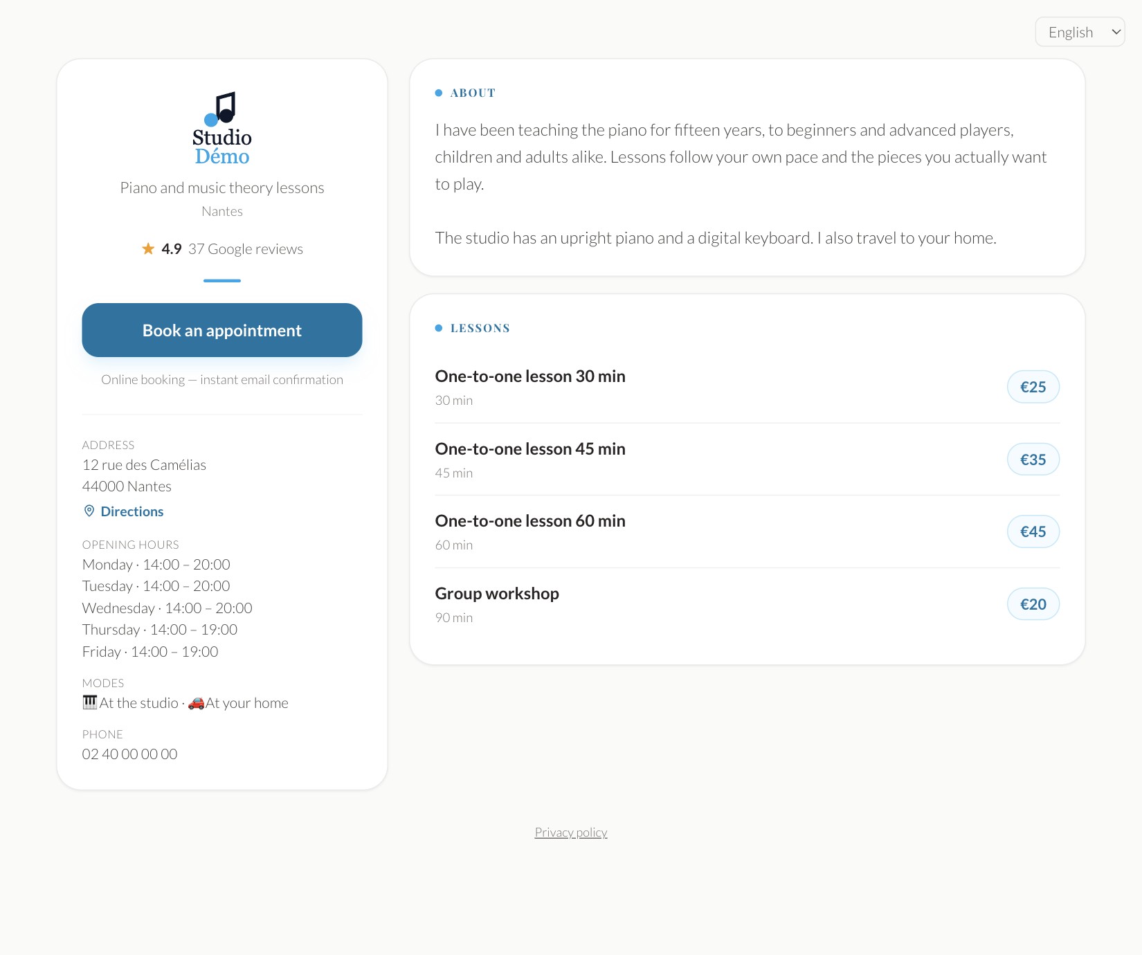Screen dimensions: 1142x955
Task: Click the ABOUT section heading
Action: point(473,93)
